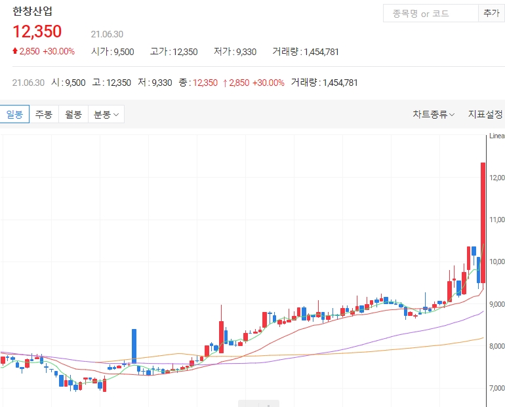
Task: Click the large red candlestick of 21.06.30
Action: (483, 223)
